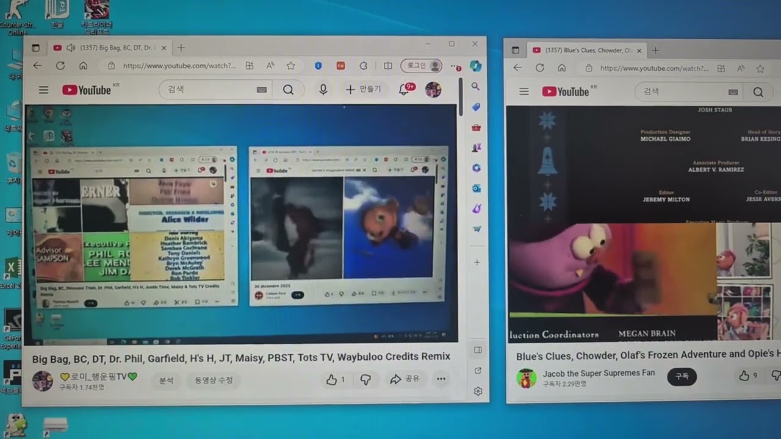Open the red tools briefcase in Edge sidebar
781x439 pixels.
tap(476, 127)
